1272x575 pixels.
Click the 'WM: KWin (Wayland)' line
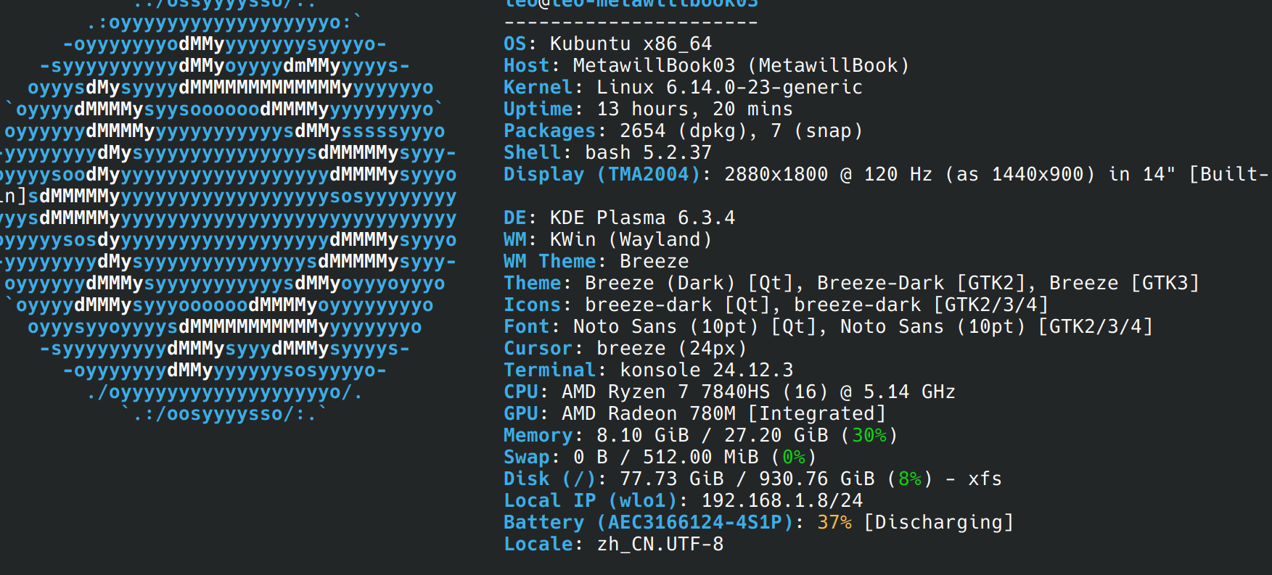pos(608,239)
